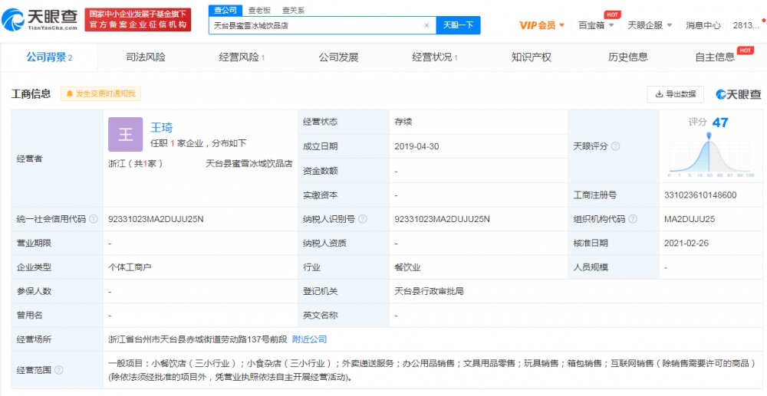Click the 天眼一下 search button
767x396 pixels.
pyautogui.click(x=459, y=25)
